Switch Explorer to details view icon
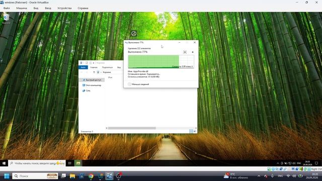Viewport: 322px width, 181px height. tap(191, 131)
